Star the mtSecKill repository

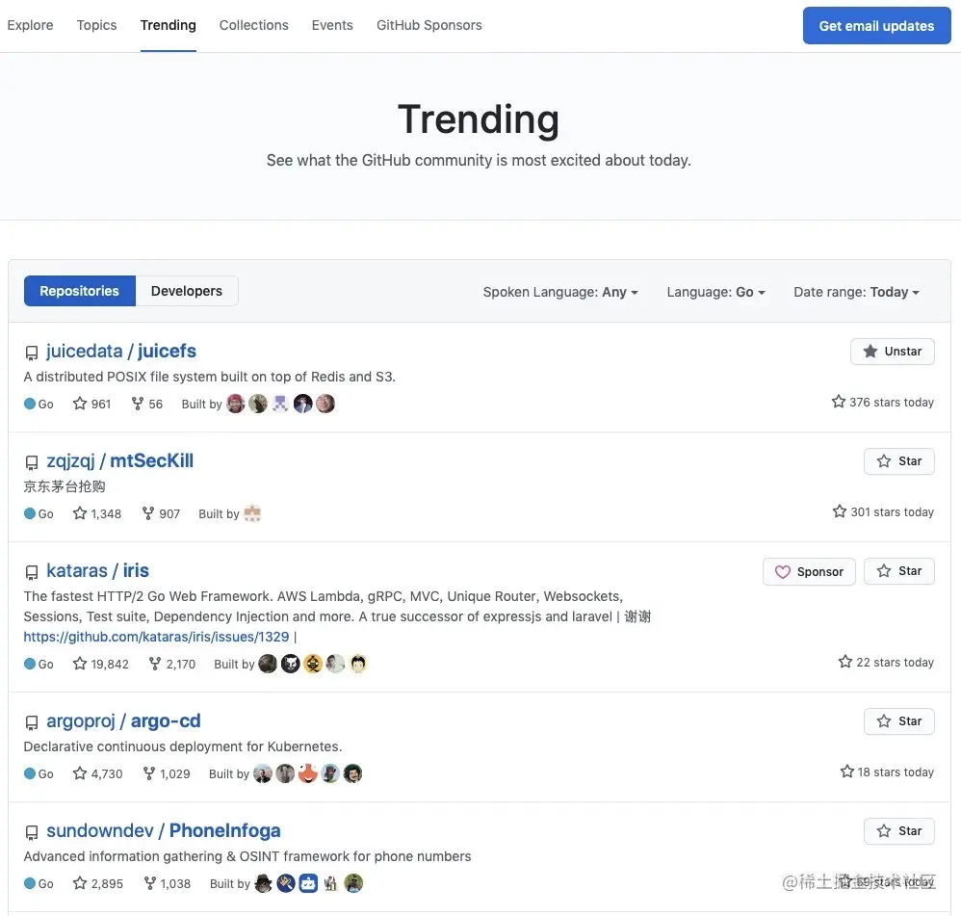[899, 461]
